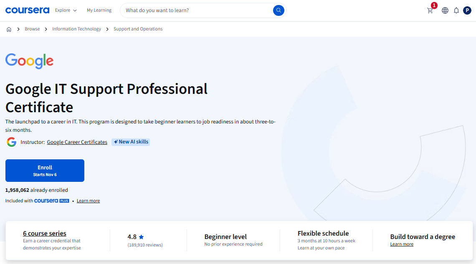This screenshot has width=476, height=264.
Task: Click the profile avatar with letter P
Action: (467, 10)
